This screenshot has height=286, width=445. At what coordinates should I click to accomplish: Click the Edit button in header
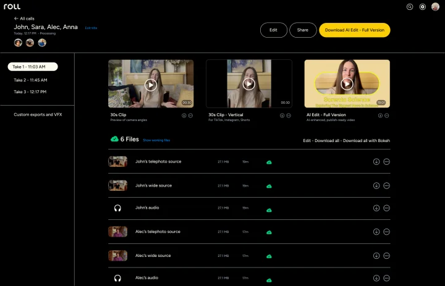coord(273,30)
